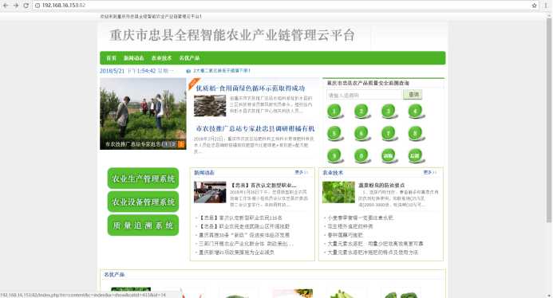Image resolution: width=553 pixels, height=298 pixels.
Task: Open news item starting 重庆再推30条
Action: tap(244, 235)
